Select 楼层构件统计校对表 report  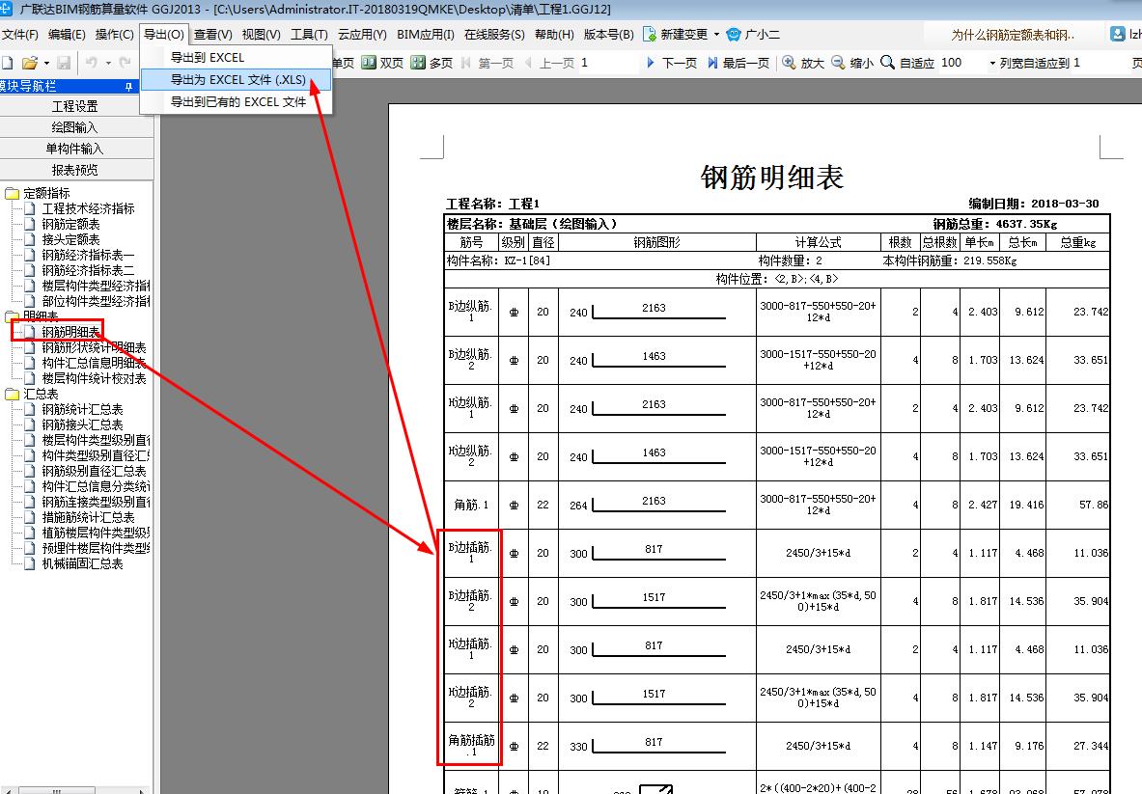94,378
